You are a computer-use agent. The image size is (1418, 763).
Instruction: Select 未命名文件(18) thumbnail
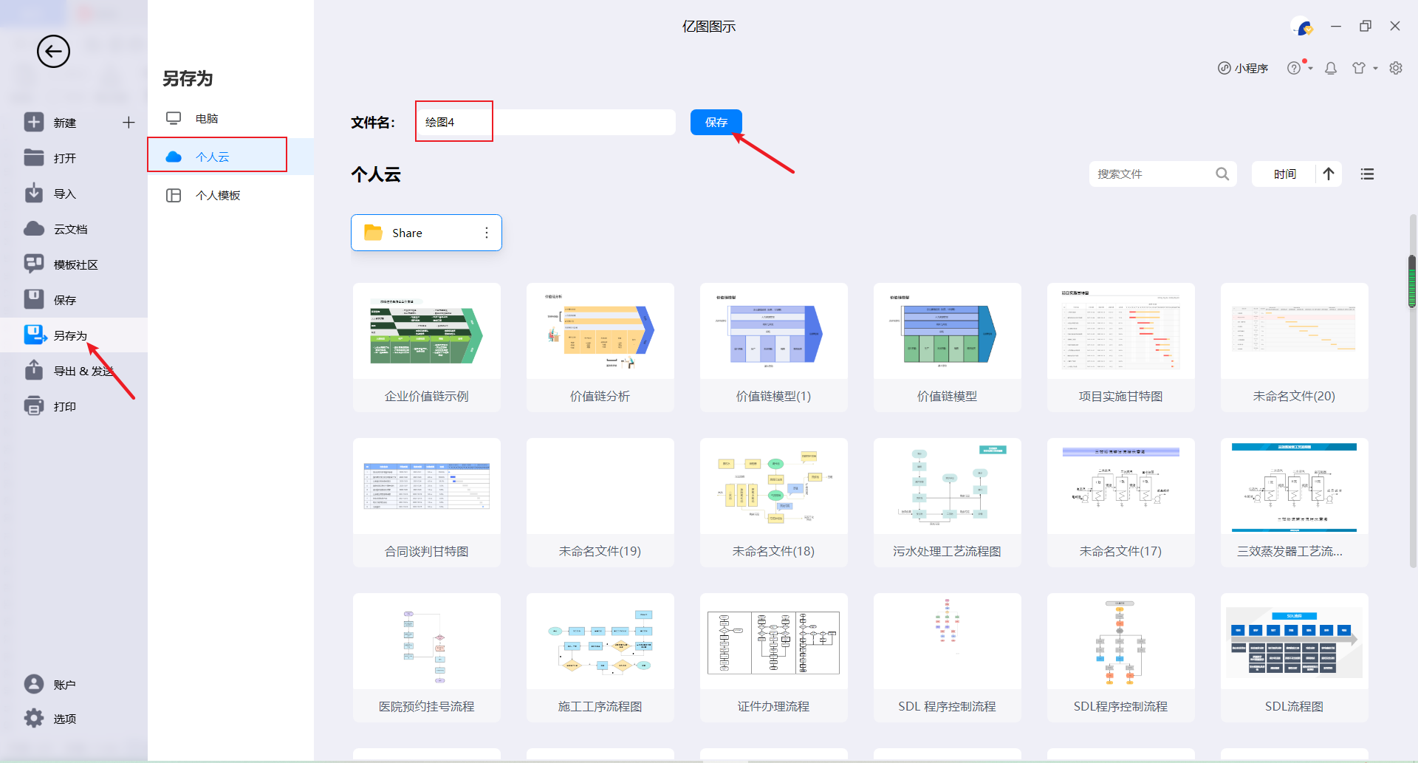[774, 502]
